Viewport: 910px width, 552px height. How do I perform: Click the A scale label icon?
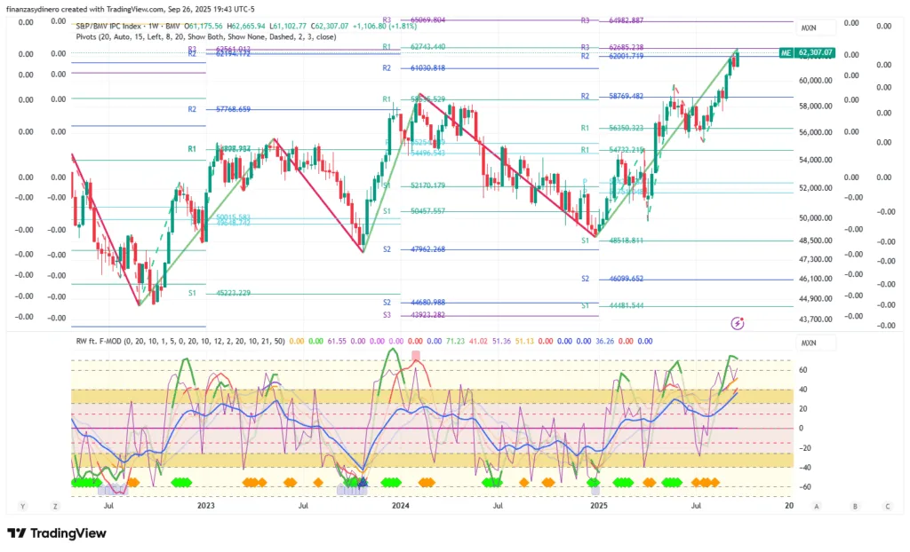pyautogui.click(x=816, y=506)
